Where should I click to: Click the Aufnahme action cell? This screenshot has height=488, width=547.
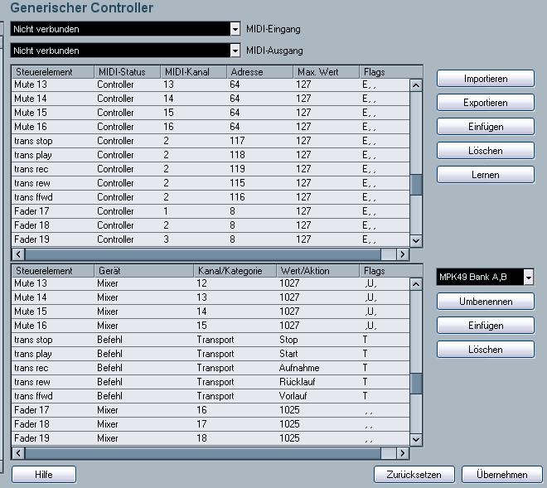pos(299,368)
